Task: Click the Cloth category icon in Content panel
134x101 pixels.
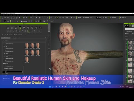Action: [x=24, y=28]
